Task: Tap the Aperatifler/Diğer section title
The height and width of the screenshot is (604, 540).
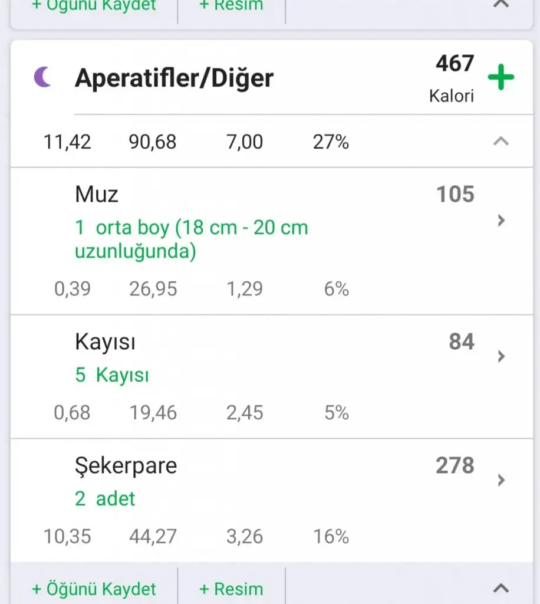Action: pyautogui.click(x=174, y=78)
